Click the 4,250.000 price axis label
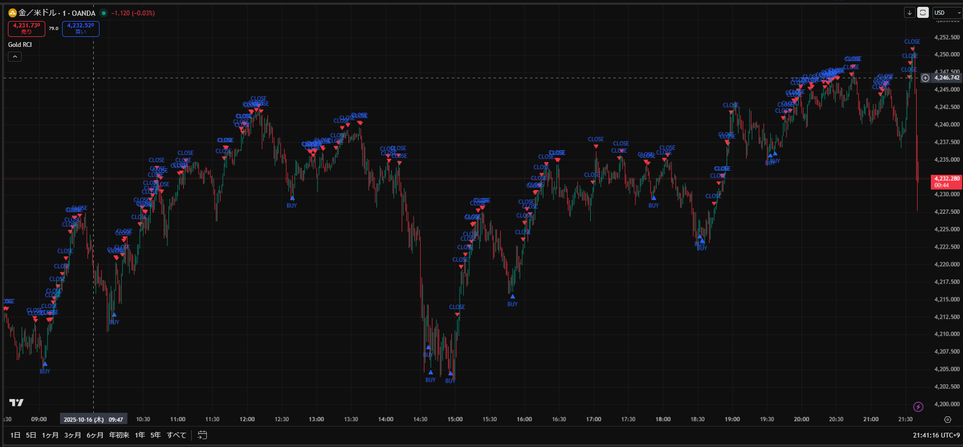The width and height of the screenshot is (963, 447). [x=947, y=55]
